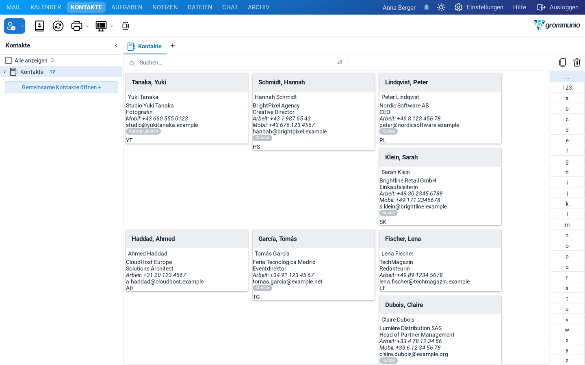Viewport: 585px width, 365px height.
Task: Expand the print options arrow
Action: coord(87,26)
